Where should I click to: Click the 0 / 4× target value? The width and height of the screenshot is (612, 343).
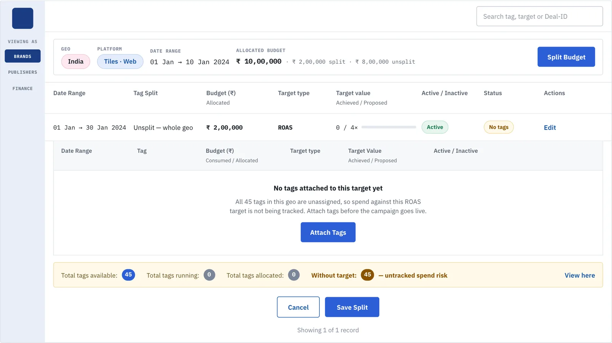coord(347,128)
